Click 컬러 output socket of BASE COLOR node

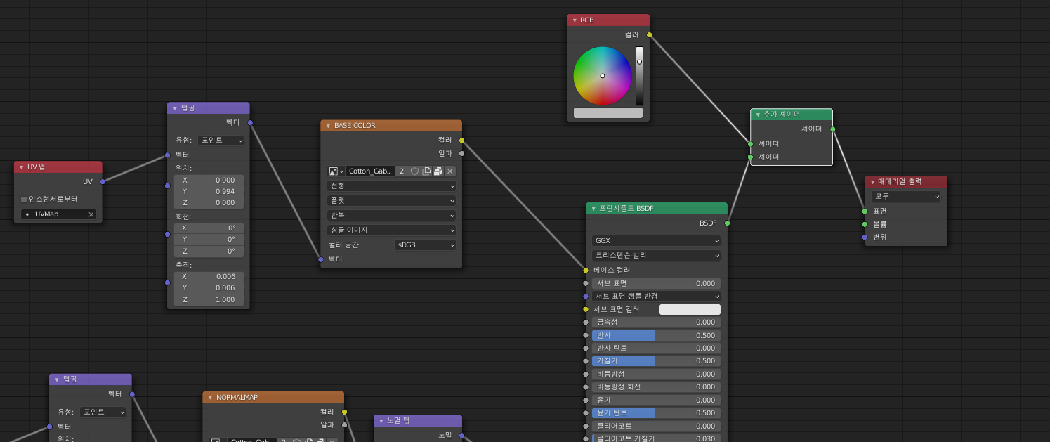pos(461,141)
